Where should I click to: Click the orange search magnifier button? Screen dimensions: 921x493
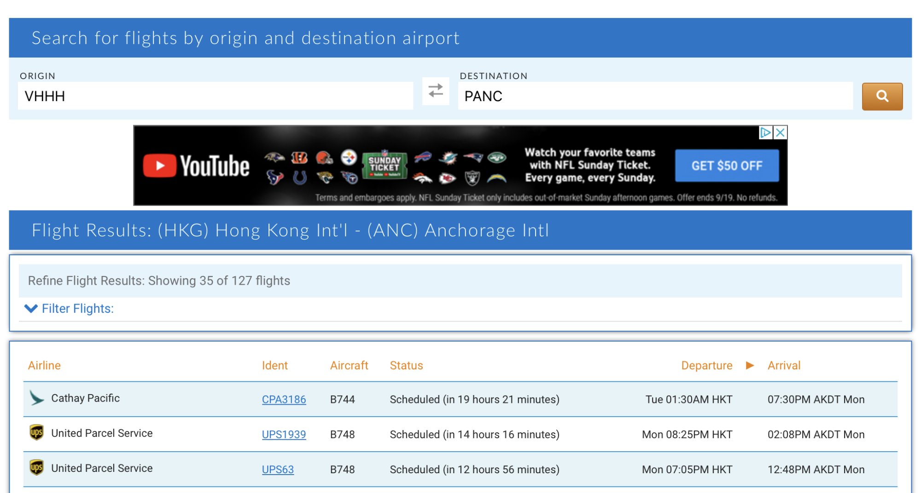point(882,96)
